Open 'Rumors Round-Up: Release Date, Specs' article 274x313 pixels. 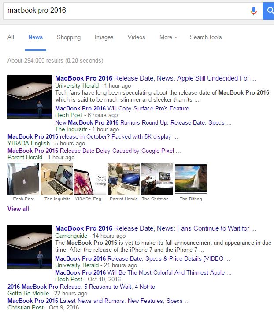[143, 122]
